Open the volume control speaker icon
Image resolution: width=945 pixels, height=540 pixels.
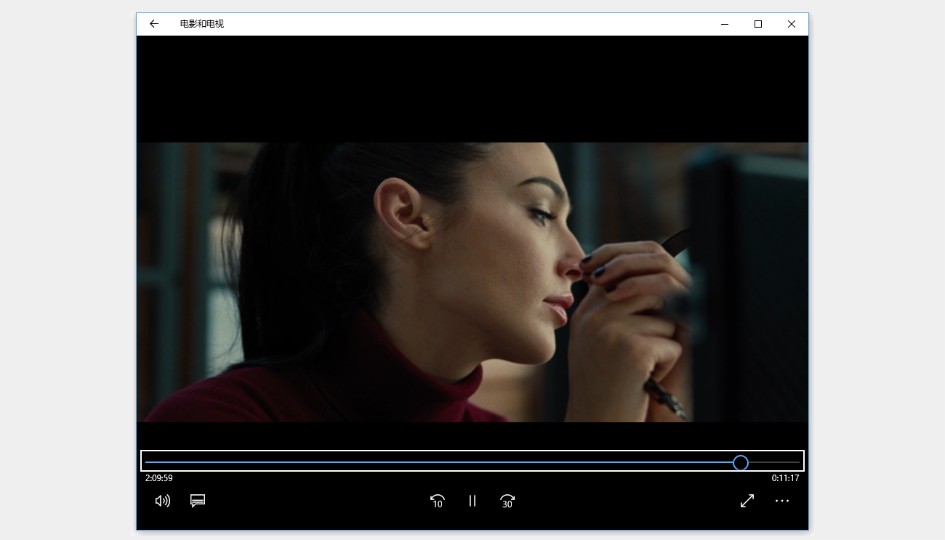point(163,501)
